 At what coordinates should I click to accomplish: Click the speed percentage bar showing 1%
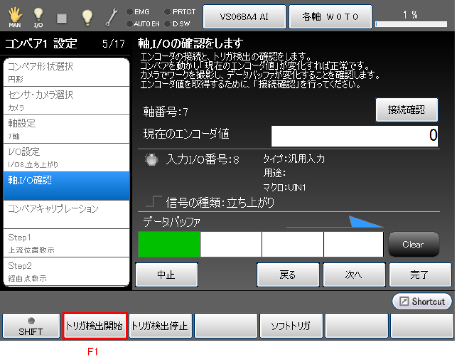click(410, 17)
